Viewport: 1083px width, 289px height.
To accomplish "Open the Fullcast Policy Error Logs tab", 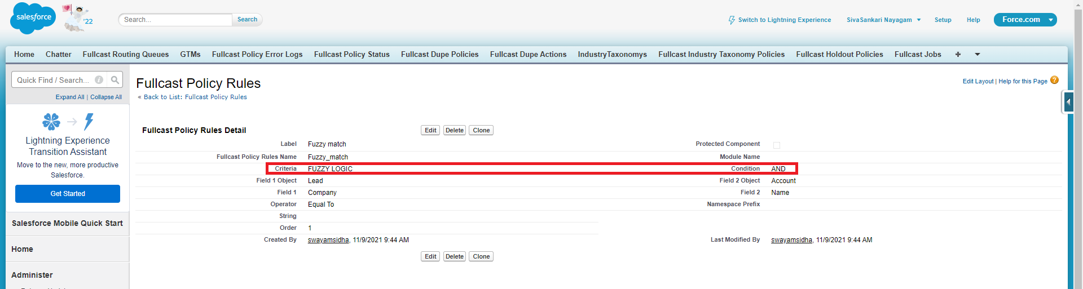I will tap(257, 54).
